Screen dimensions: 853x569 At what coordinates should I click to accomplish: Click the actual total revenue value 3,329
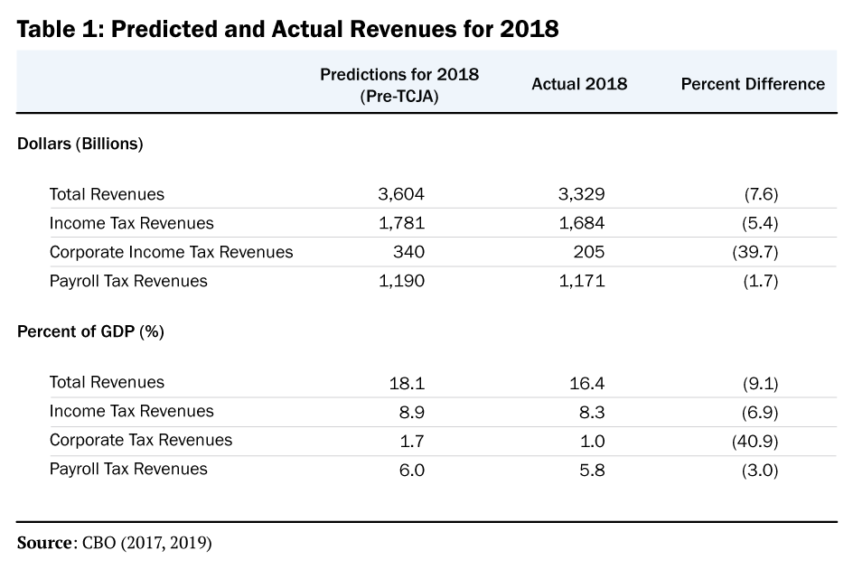pos(581,194)
